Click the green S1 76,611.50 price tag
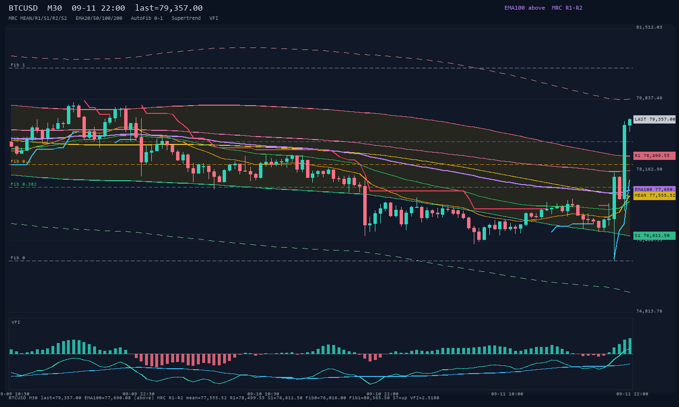Image resolution: width=679 pixels, height=407 pixels. pyautogui.click(x=655, y=235)
